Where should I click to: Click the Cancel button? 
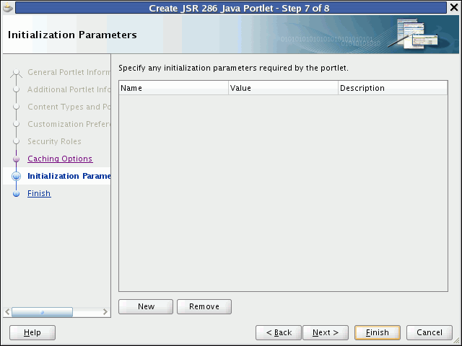[x=430, y=332]
